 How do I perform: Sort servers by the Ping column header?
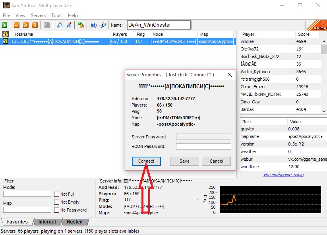(142, 34)
